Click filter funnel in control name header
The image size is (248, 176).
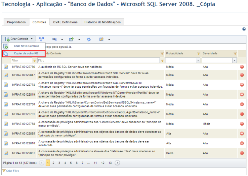pyautogui.click(x=162, y=54)
